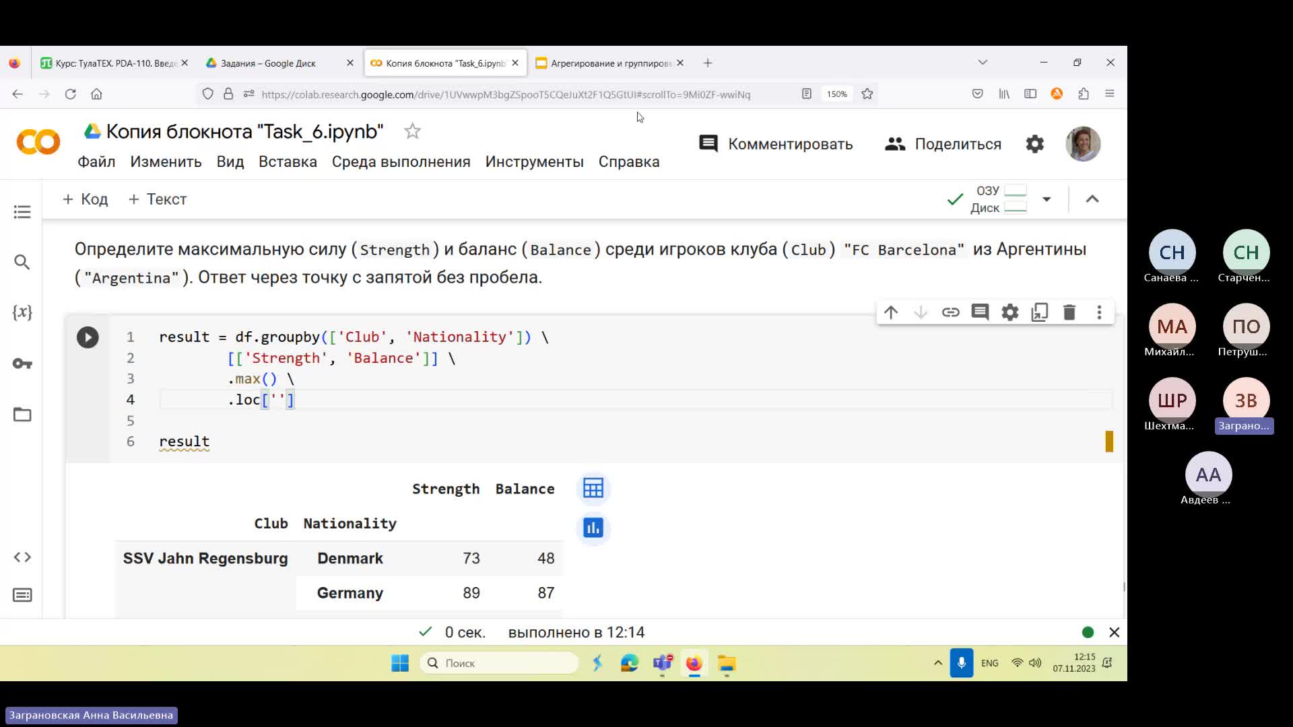Open the search and replace sidebar icon
Image resolution: width=1293 pixels, height=727 pixels.
tap(22, 262)
